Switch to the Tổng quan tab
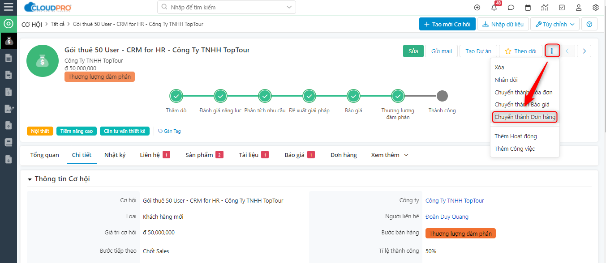This screenshot has width=606, height=263. [x=45, y=155]
